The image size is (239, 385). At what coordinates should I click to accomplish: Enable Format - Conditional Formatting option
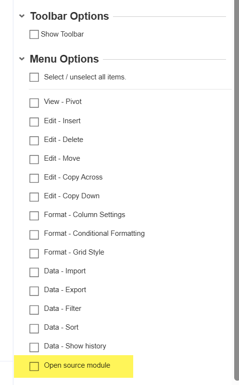34,234
